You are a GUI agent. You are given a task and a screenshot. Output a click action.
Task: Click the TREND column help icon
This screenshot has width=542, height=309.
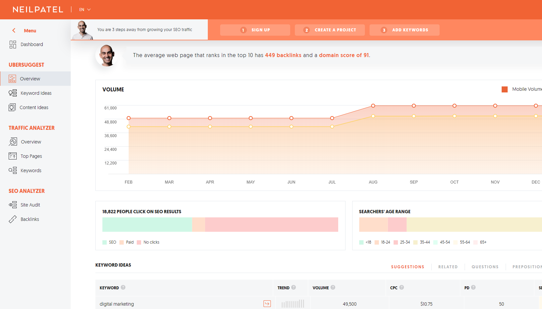coord(294,287)
